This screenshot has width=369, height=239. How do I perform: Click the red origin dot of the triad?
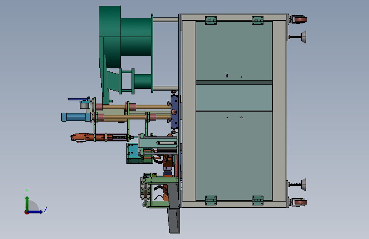tap(26, 212)
